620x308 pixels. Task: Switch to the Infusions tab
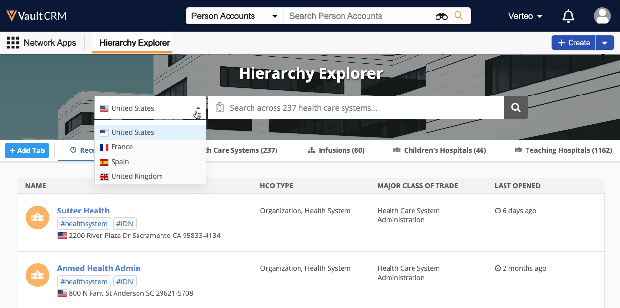point(336,150)
